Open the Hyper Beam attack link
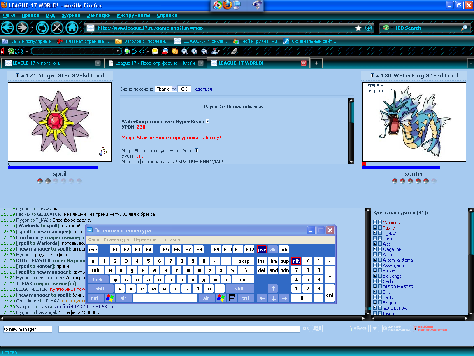 pyautogui.click(x=190, y=122)
